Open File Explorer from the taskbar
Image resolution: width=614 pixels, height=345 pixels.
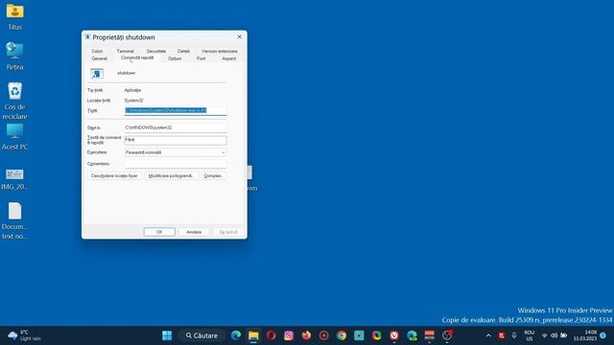click(253, 335)
